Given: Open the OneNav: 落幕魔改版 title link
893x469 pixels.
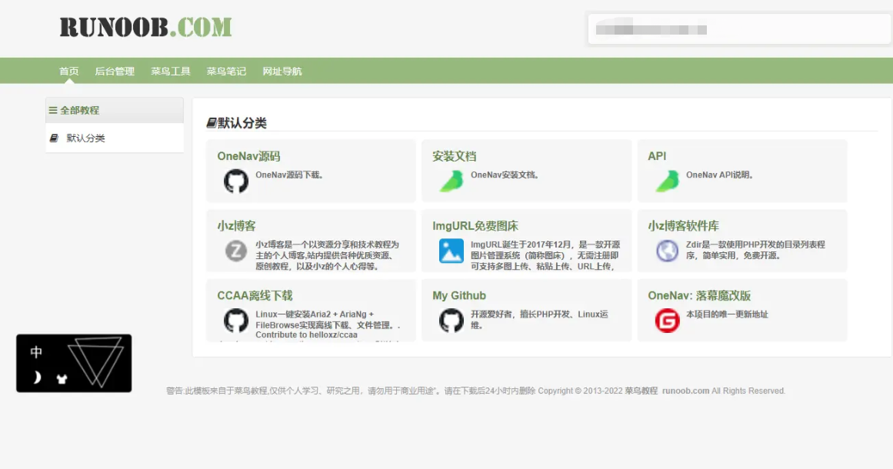Looking at the screenshot, I should (699, 295).
